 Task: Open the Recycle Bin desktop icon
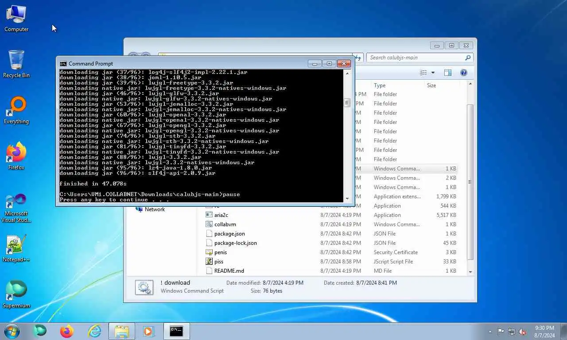point(16,64)
